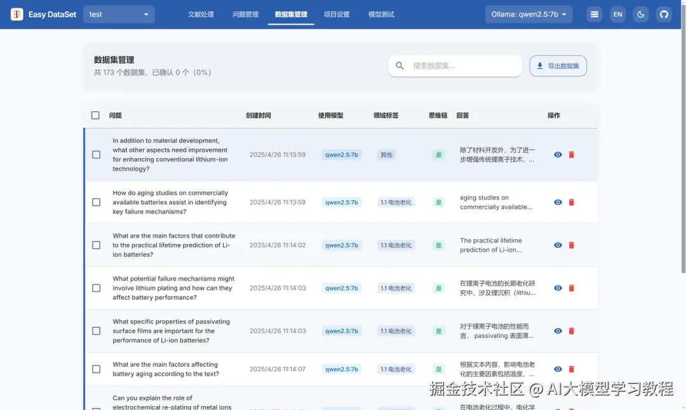686x410 pixels.
Task: Go to 文献处理 tab
Action: tap(201, 15)
